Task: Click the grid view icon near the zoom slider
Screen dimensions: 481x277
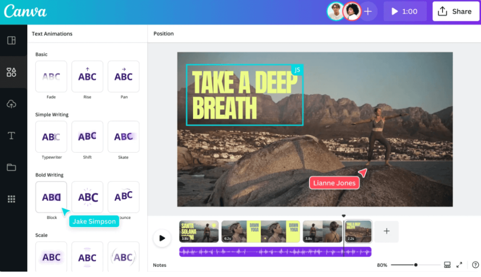Action: pos(447,265)
